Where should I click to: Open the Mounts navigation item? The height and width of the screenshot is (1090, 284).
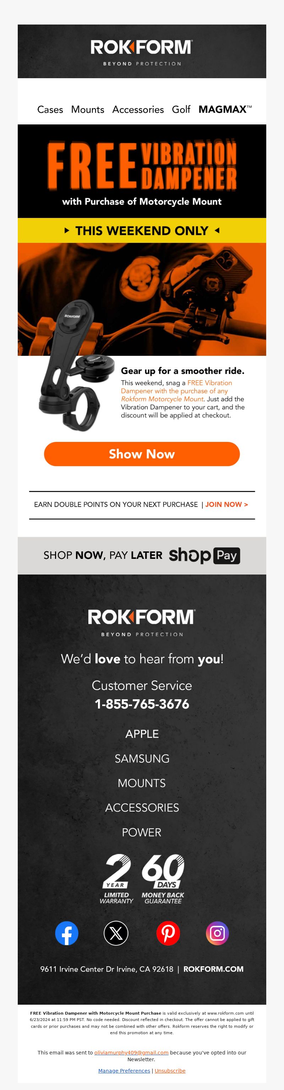(87, 109)
